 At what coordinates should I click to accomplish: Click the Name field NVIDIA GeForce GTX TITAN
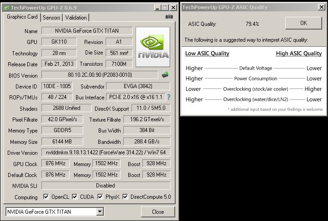coord(87,31)
